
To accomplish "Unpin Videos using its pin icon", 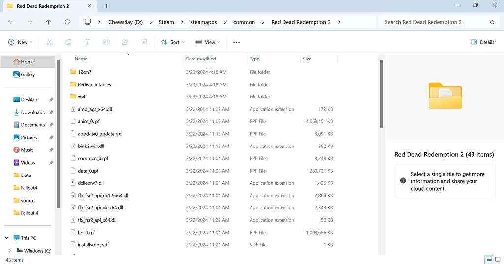I will pyautogui.click(x=51, y=163).
